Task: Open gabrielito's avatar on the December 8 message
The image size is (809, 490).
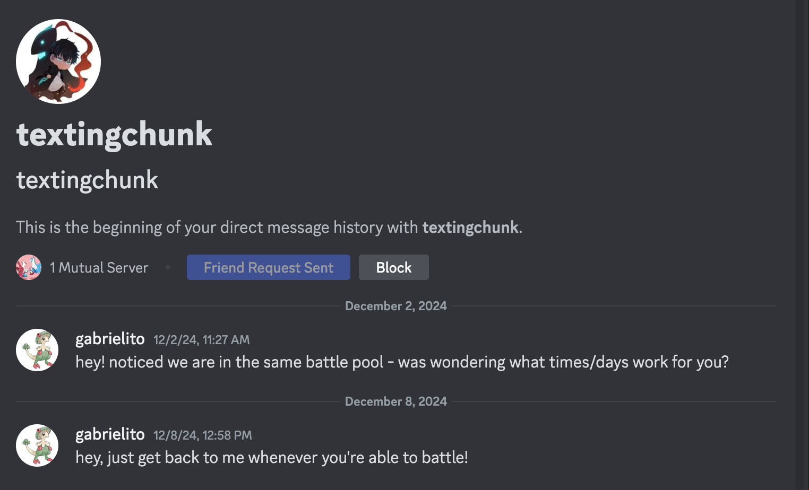Action: coord(37,445)
